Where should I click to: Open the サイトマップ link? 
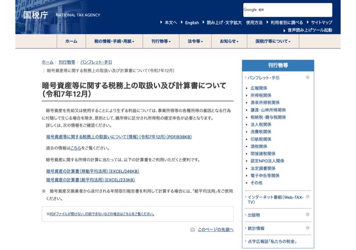coord(321,23)
